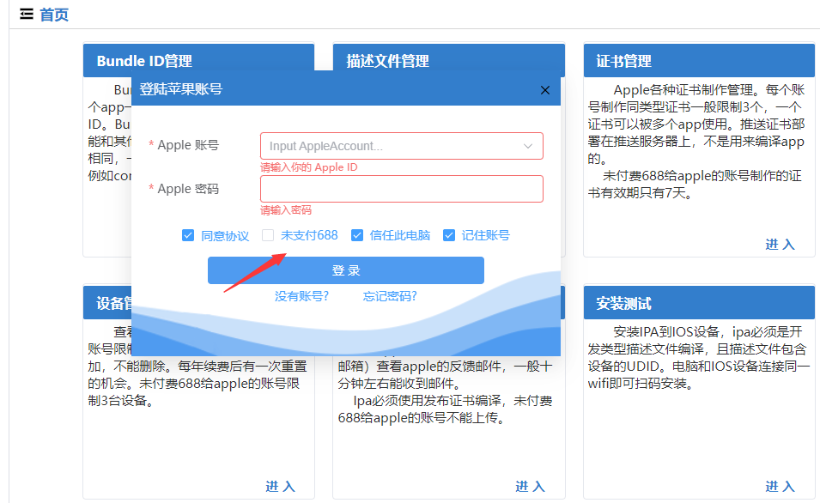
Task: Open the 首页 breadcrumb tab
Action: coord(54,15)
